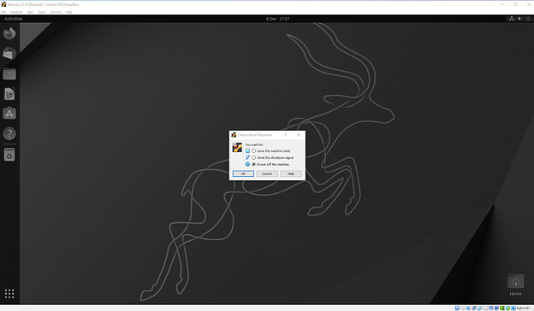534x311 pixels.
Task: Click USB indicator in VirtualBox status bar
Action: click(479, 308)
